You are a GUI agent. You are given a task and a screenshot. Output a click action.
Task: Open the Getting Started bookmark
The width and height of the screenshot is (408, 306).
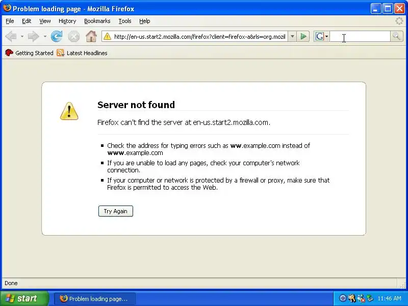click(29, 53)
